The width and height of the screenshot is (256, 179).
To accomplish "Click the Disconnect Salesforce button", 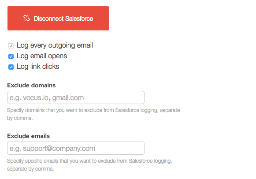I will click(58, 18).
